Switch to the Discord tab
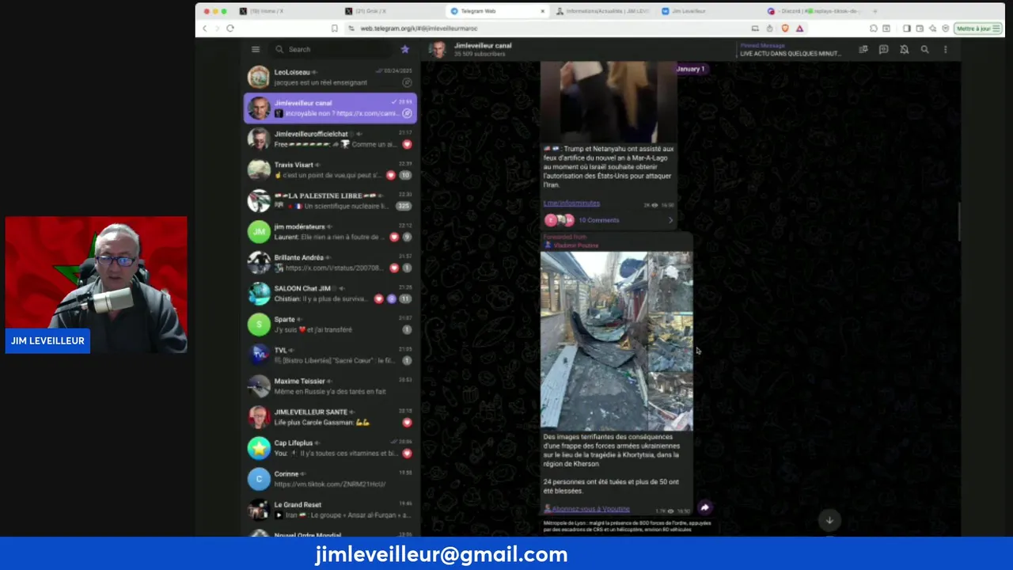 pyautogui.click(x=814, y=11)
